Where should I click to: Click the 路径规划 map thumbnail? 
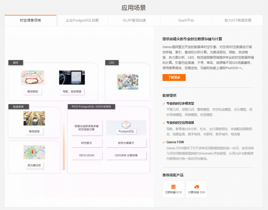[33, 78]
